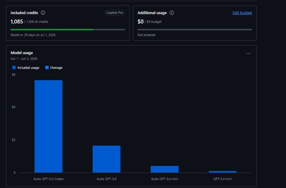Click the Copilot Pro badge
This screenshot has height=188, width=286.
[115, 13]
